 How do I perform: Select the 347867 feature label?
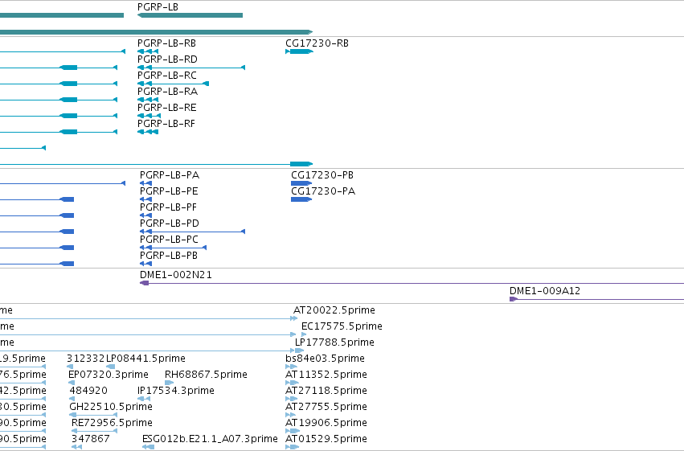point(91,439)
